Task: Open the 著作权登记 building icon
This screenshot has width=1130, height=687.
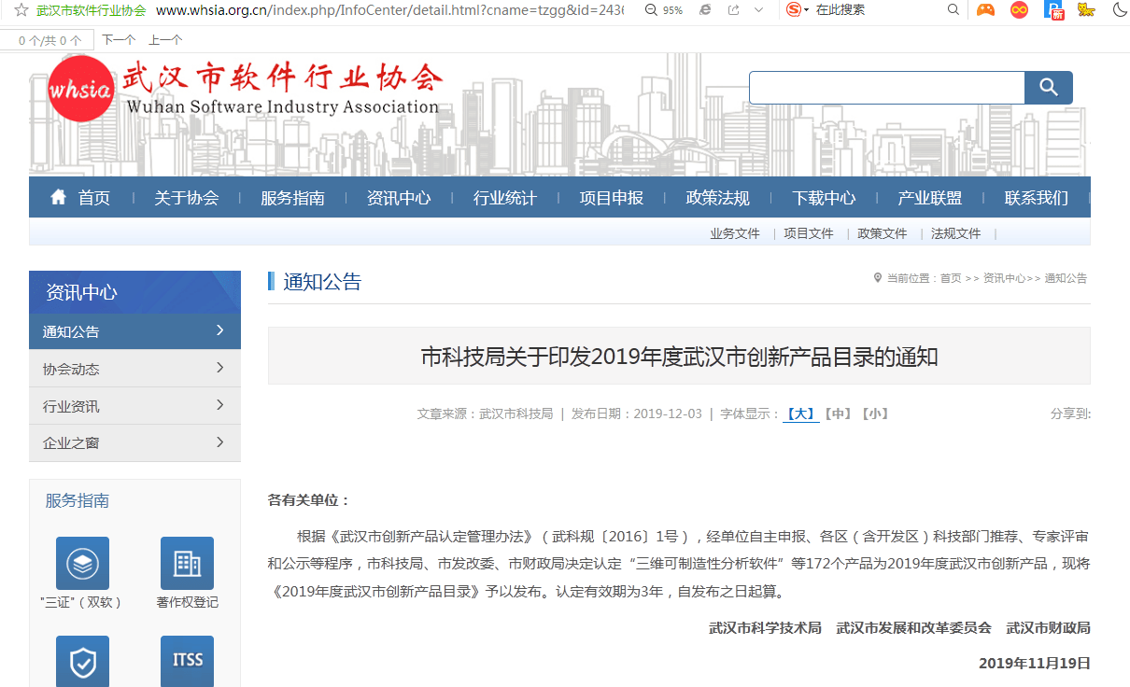Action: [x=187, y=563]
